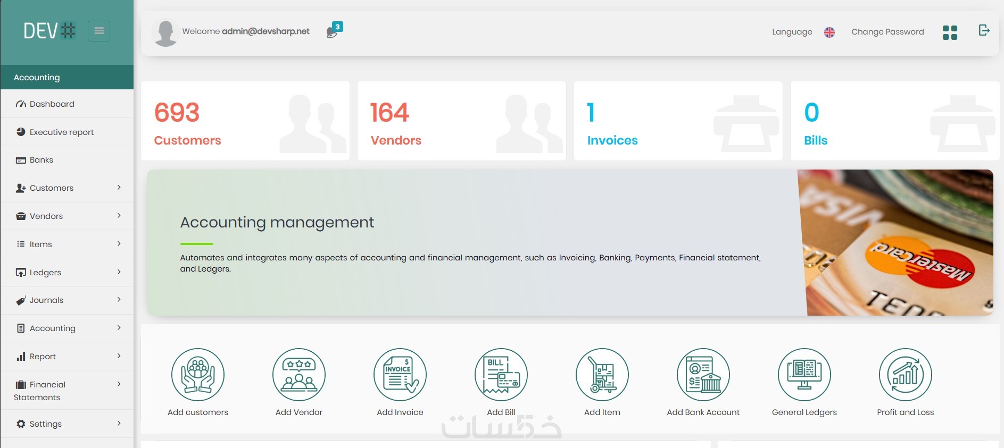Click the General Ledgers label
This screenshot has height=448, width=1004.
[804, 412]
